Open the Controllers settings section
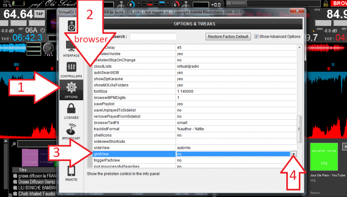The image size is (347, 197). [71, 70]
